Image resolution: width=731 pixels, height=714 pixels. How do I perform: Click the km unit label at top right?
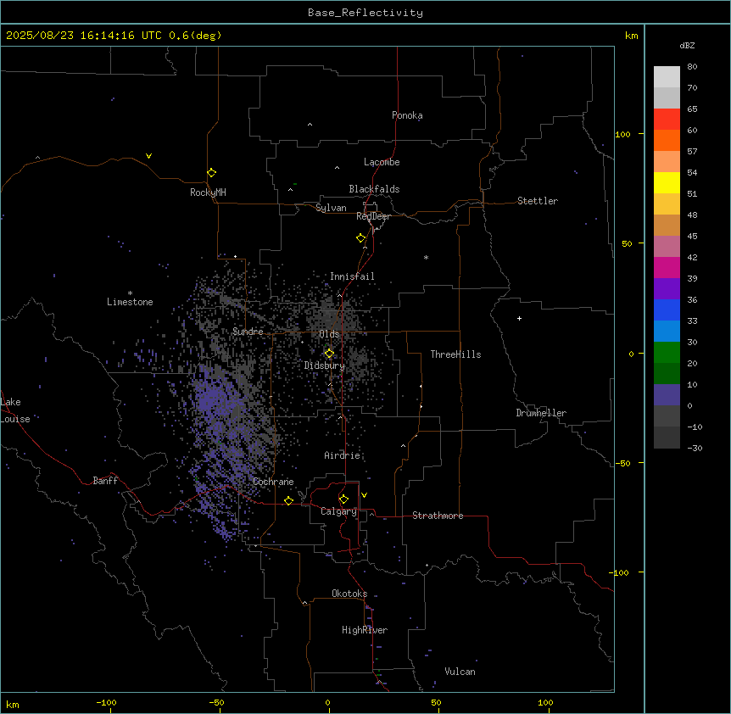click(631, 36)
